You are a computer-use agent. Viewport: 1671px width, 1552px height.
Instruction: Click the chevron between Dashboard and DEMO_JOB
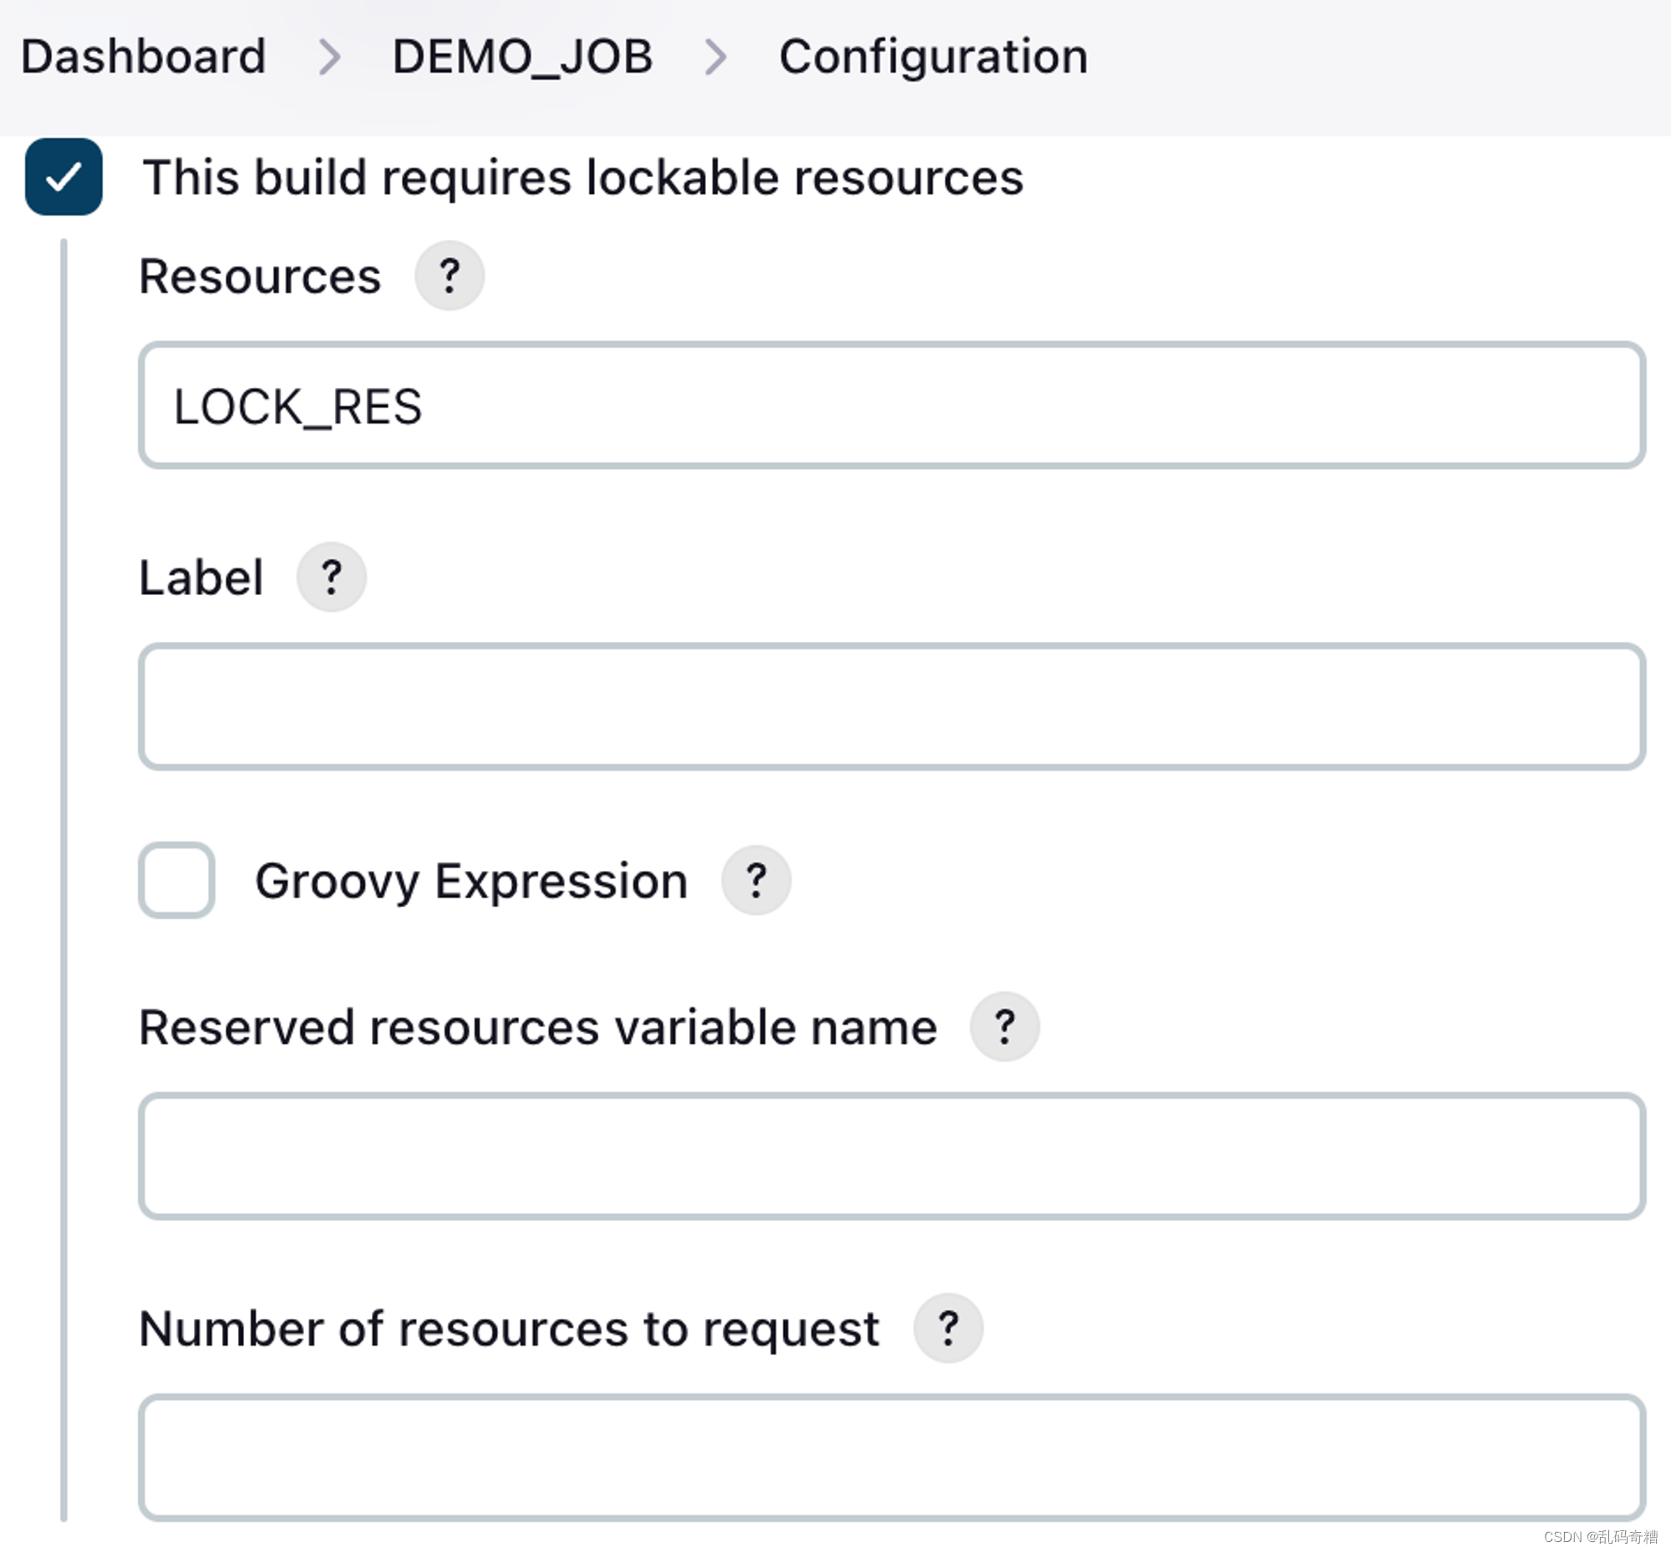point(331,57)
